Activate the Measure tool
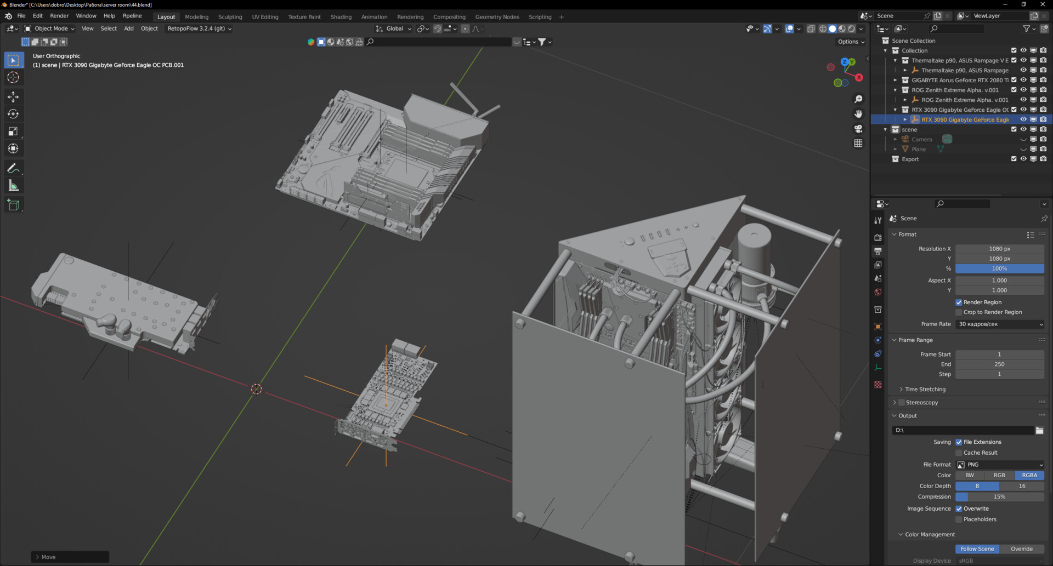The image size is (1053, 566). tap(13, 185)
